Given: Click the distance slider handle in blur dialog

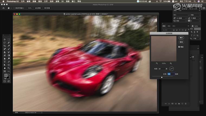Looking at the screenshot, I should point(162,77).
